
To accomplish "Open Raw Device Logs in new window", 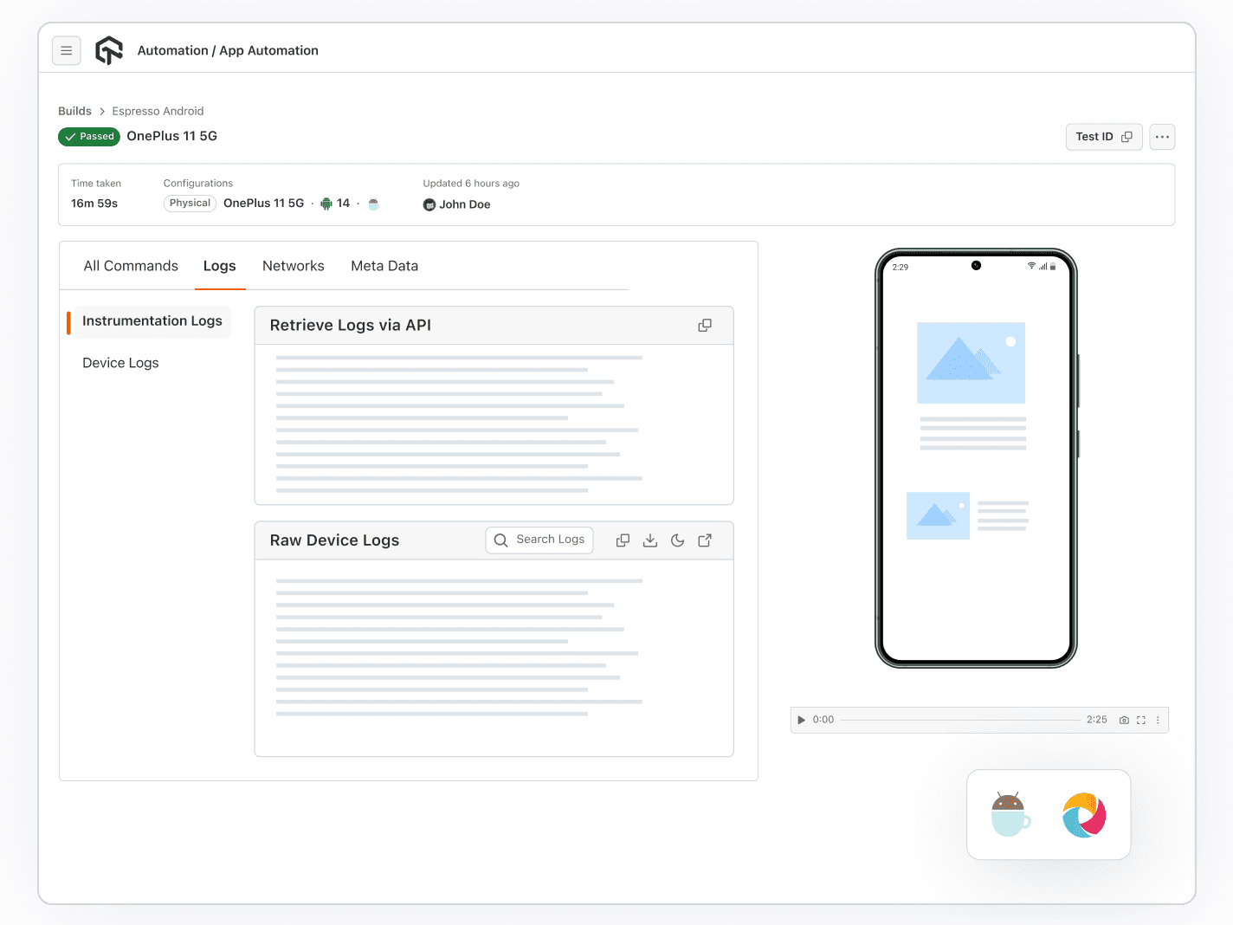I will point(705,540).
